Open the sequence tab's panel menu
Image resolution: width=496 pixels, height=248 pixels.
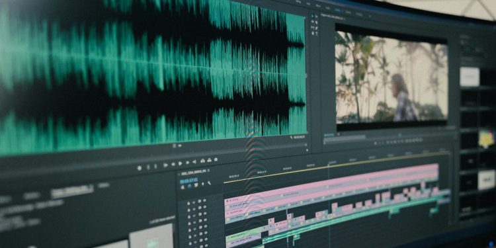[208, 171]
